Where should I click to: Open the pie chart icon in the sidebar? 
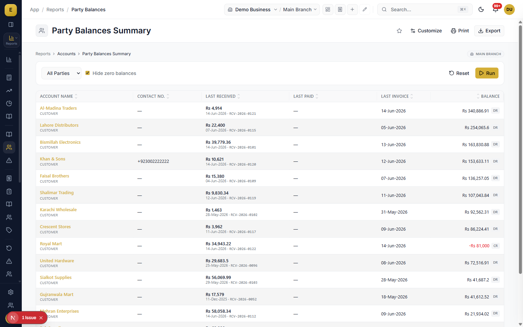(9, 104)
